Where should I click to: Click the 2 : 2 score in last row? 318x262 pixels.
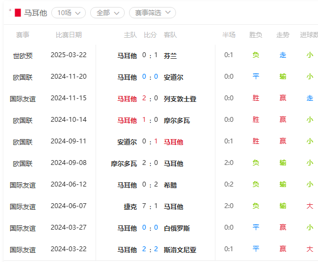[x=150, y=249]
